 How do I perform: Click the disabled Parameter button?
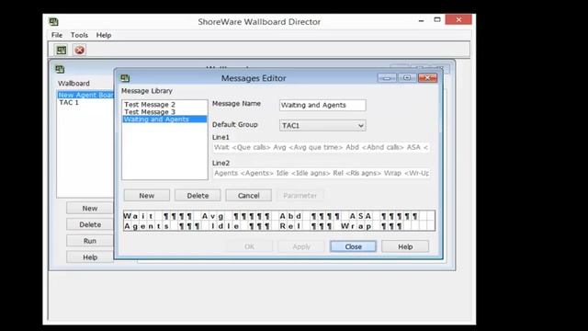(x=300, y=196)
